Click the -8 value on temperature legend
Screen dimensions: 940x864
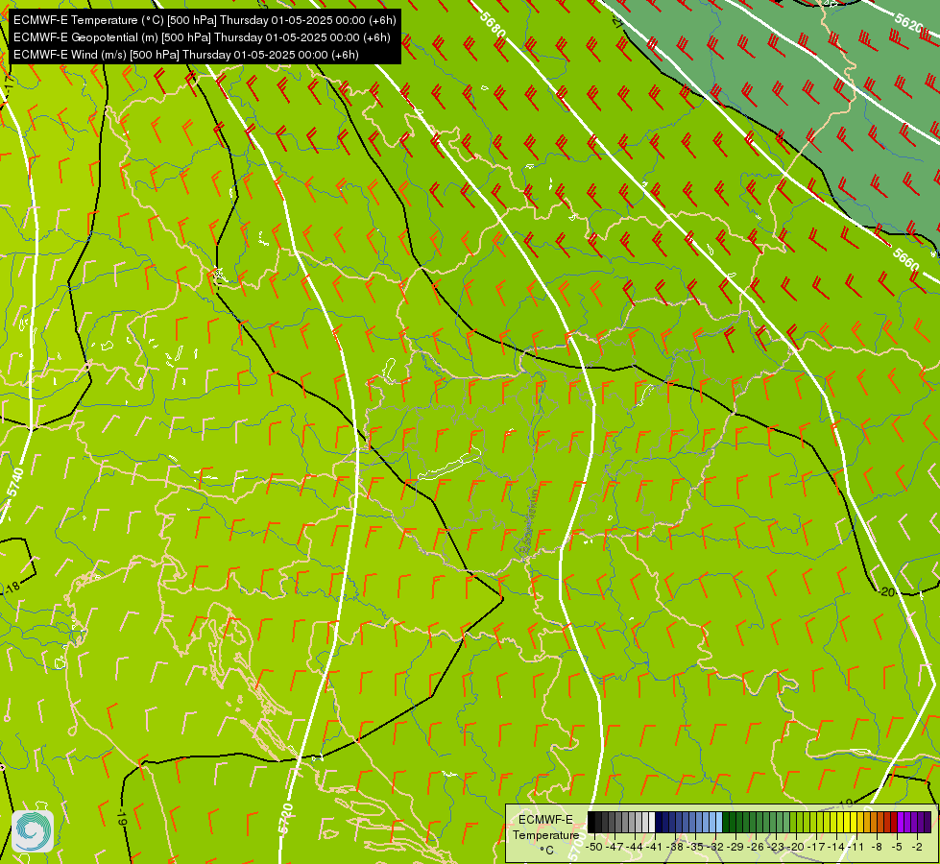877,847
